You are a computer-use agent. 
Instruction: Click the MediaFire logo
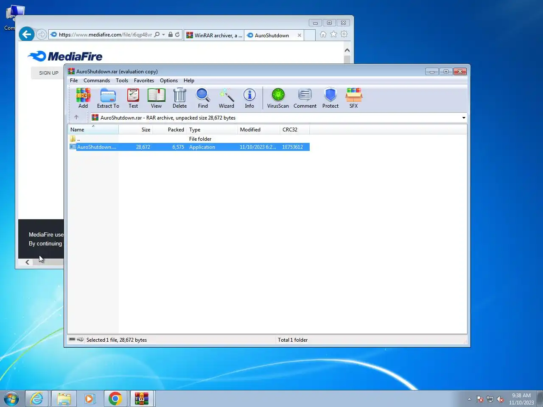click(x=65, y=56)
